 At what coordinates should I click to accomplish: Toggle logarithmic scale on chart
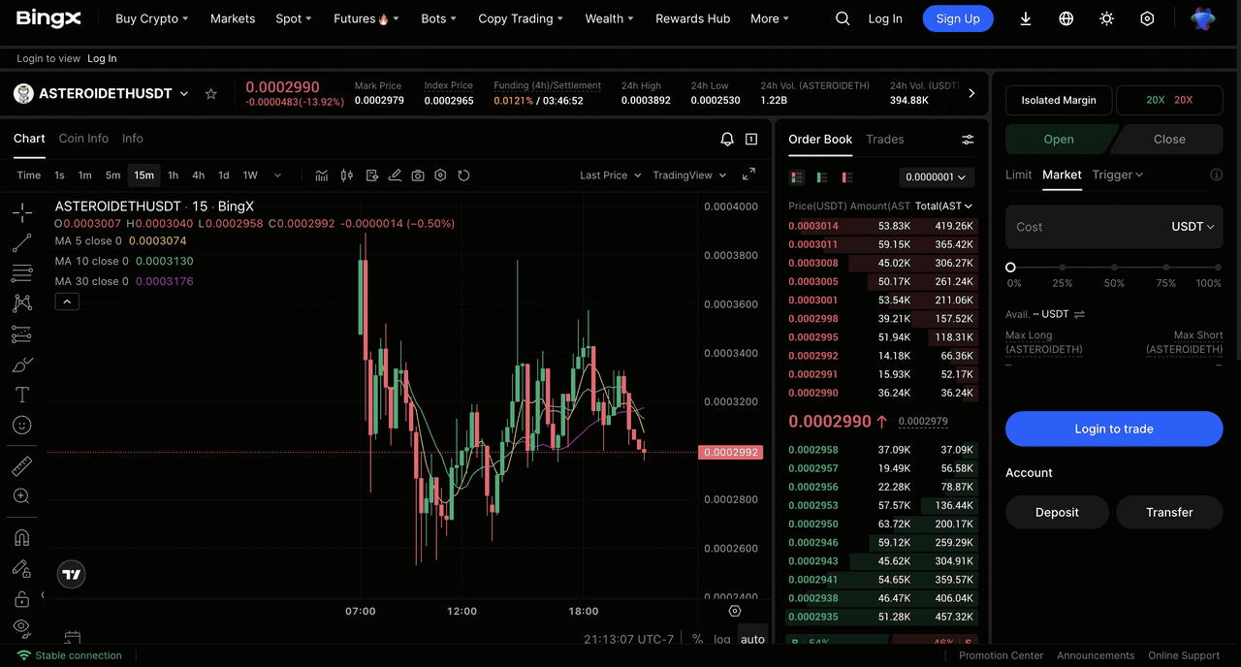tap(722, 639)
